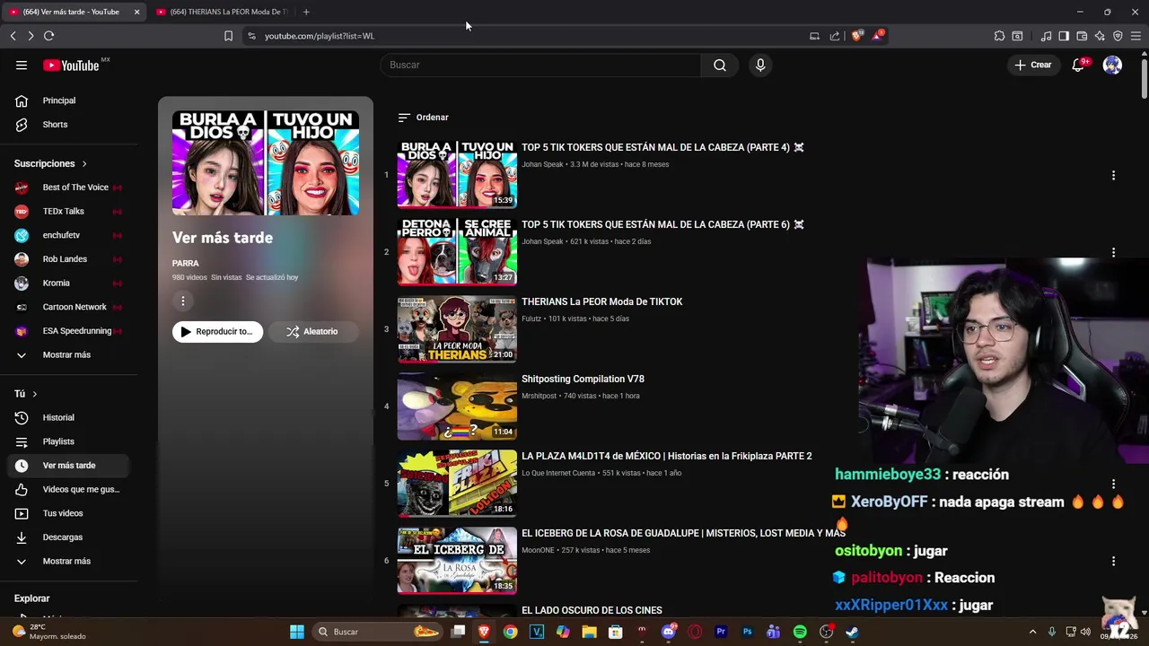1149x646 pixels.
Task: Open Brave Leo AI sparkle icon
Action: [1100, 36]
